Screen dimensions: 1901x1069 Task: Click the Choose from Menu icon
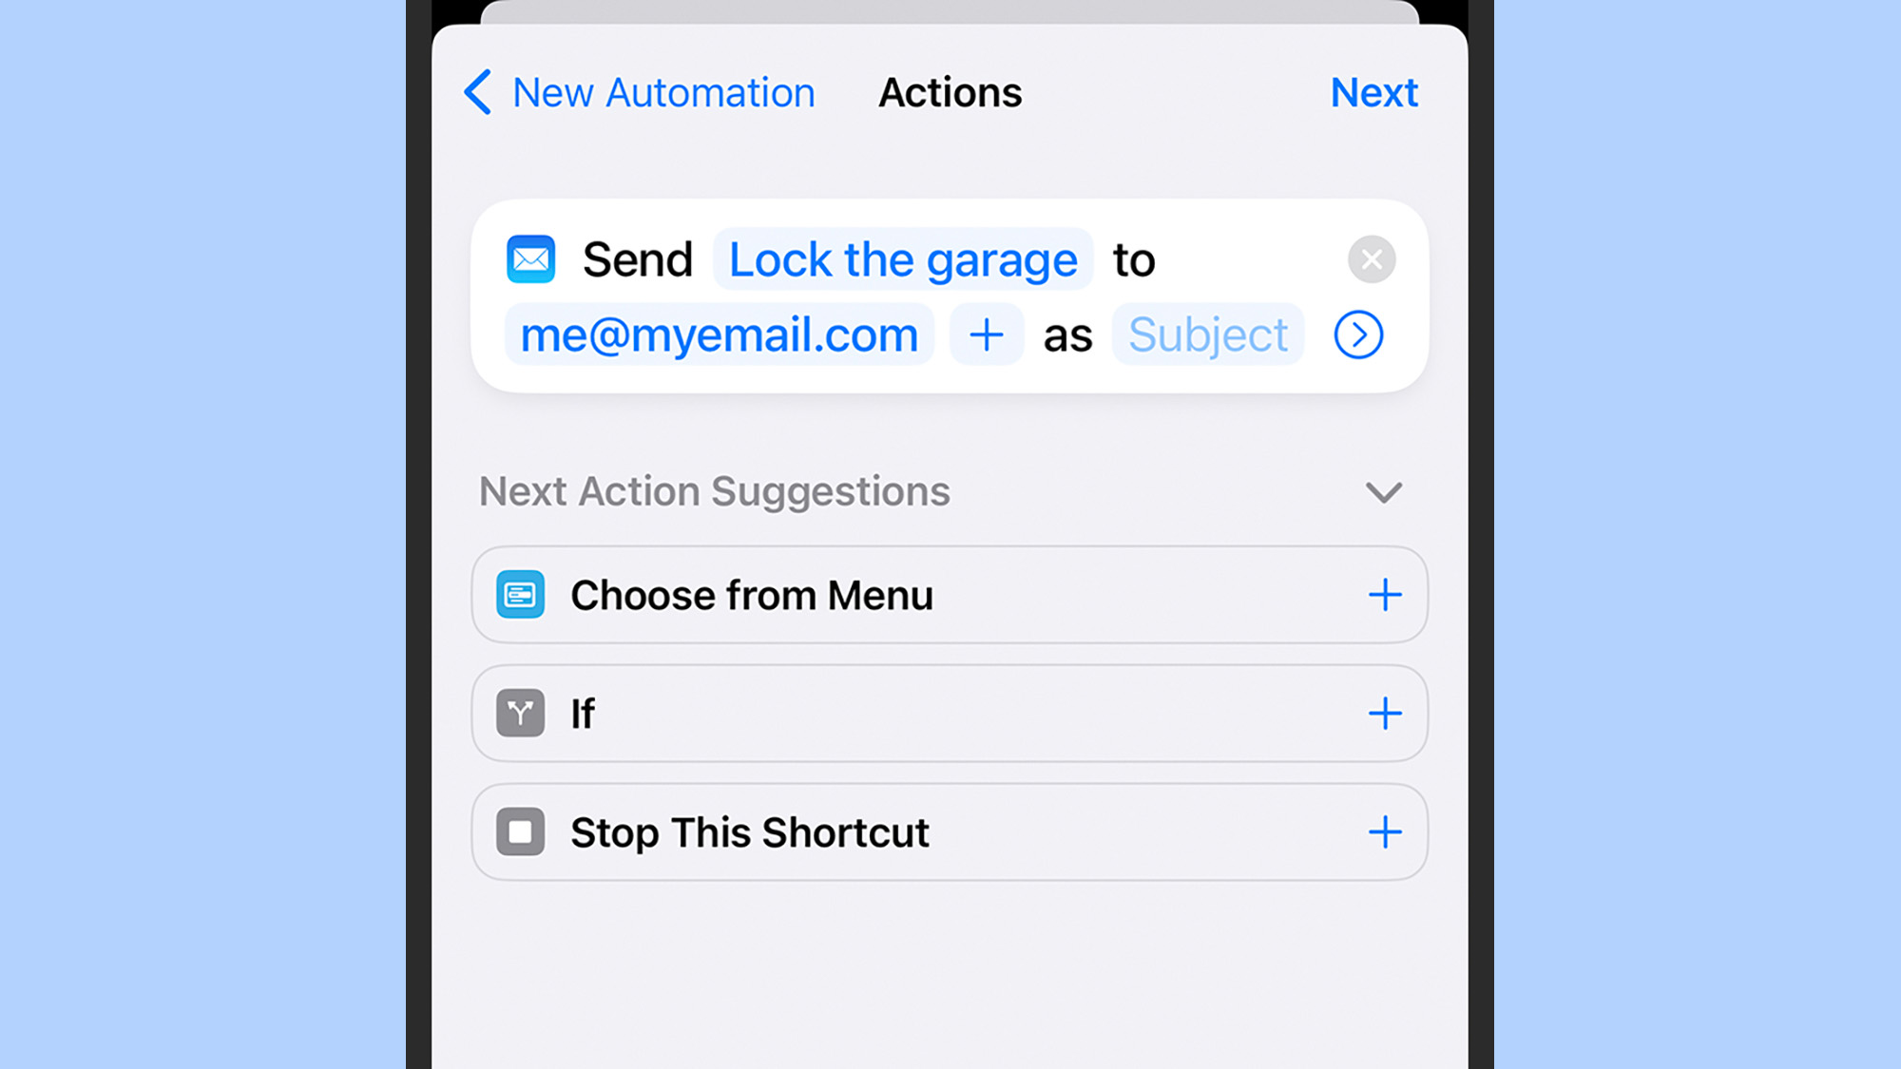pos(521,595)
